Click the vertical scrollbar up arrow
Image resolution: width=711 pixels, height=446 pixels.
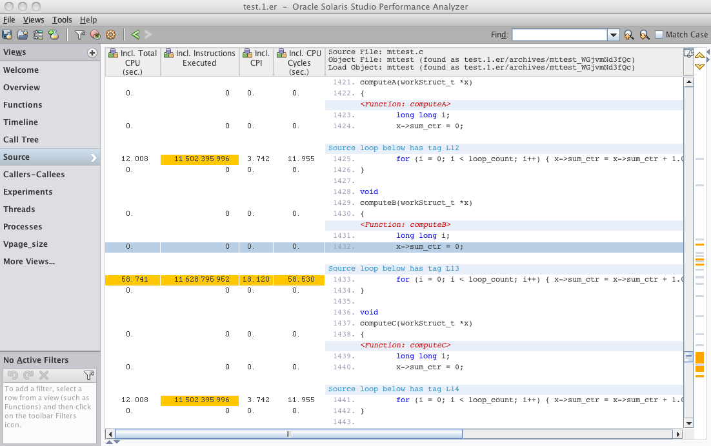(x=688, y=82)
